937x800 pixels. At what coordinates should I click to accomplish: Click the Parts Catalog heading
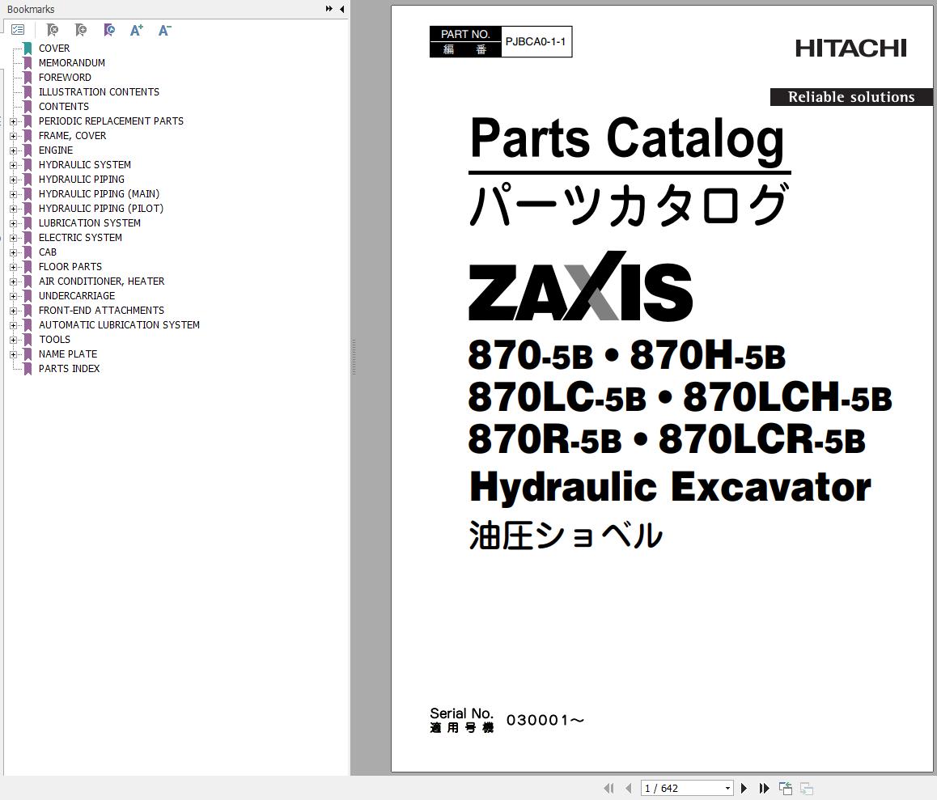(627, 139)
